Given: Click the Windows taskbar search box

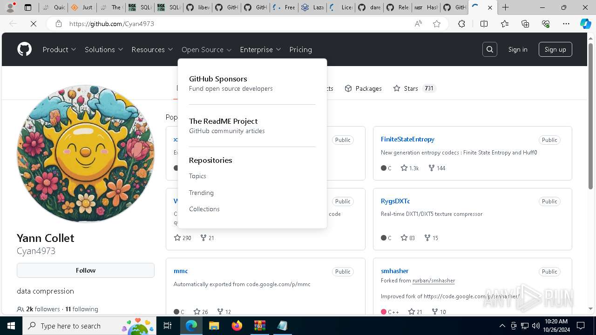Looking at the screenshot, I should coord(88,326).
